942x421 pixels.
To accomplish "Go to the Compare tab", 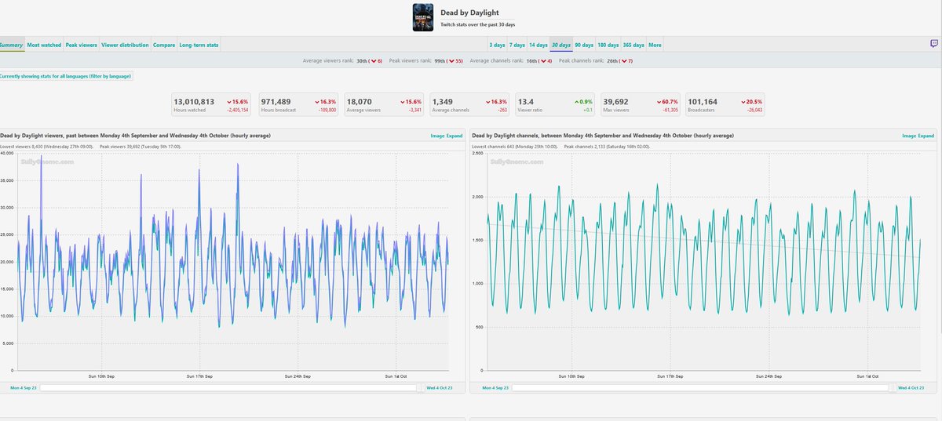I will 164,45.
